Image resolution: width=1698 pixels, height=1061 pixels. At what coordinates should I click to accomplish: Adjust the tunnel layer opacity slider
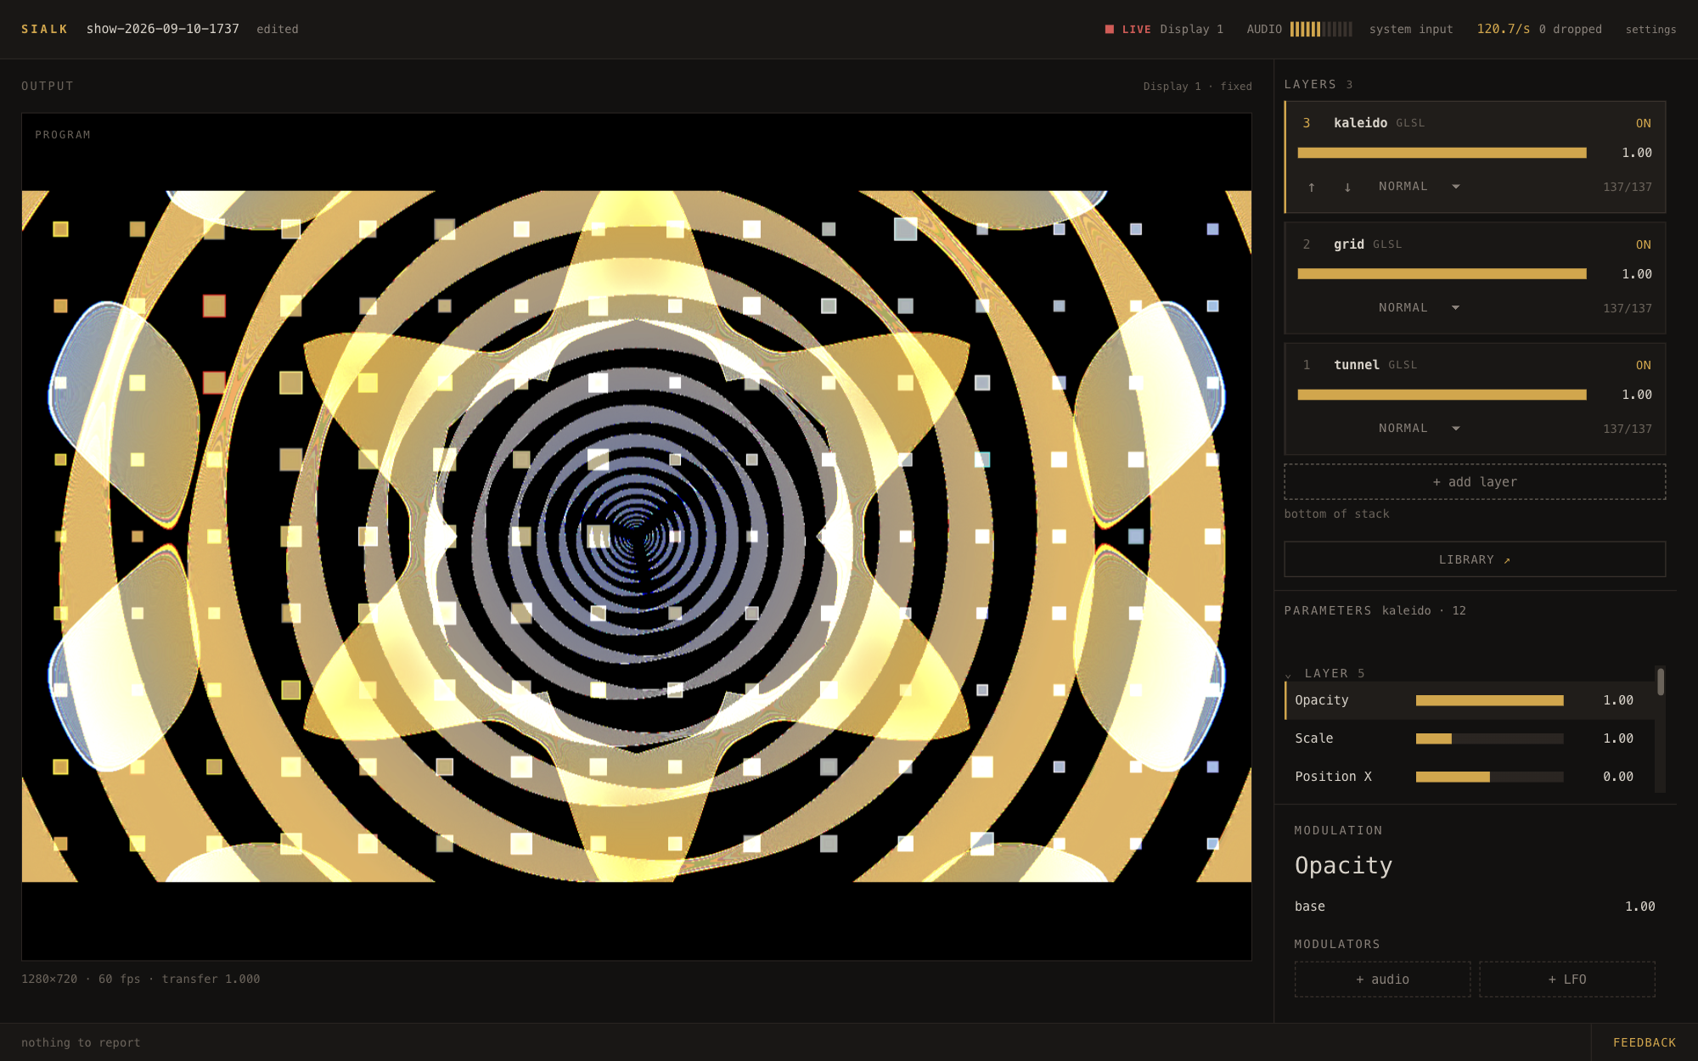pos(1442,395)
